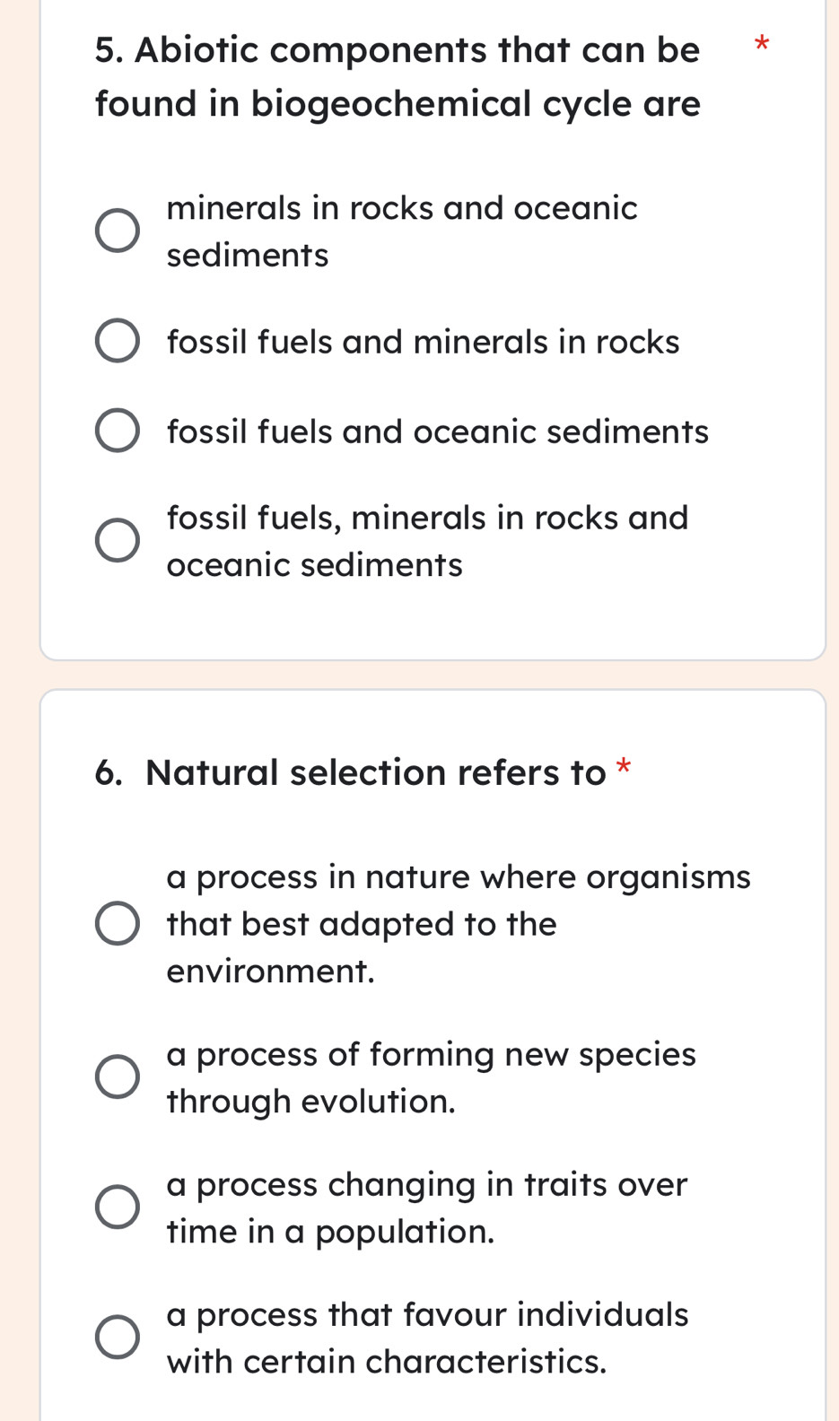
Task: Select "a process changing in traits over time"
Action: pos(117,1207)
